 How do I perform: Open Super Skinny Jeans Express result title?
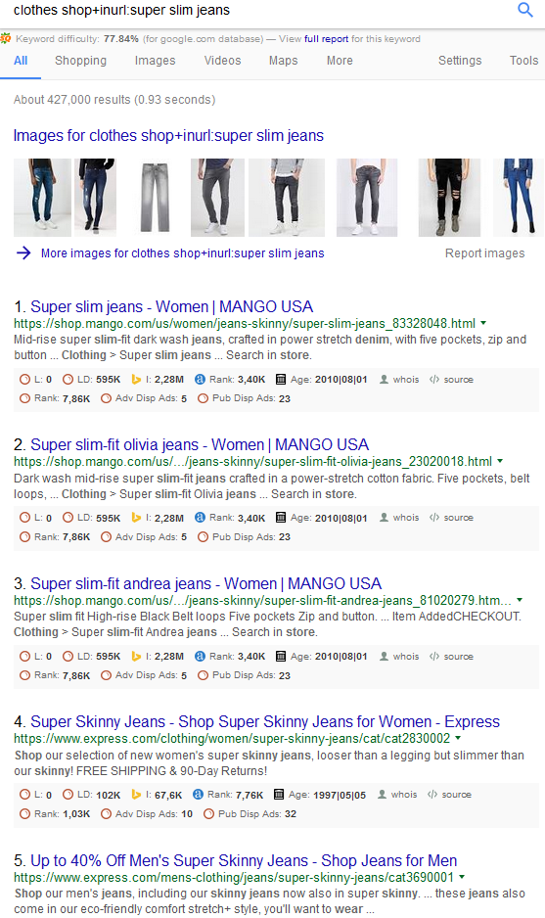pos(265,722)
